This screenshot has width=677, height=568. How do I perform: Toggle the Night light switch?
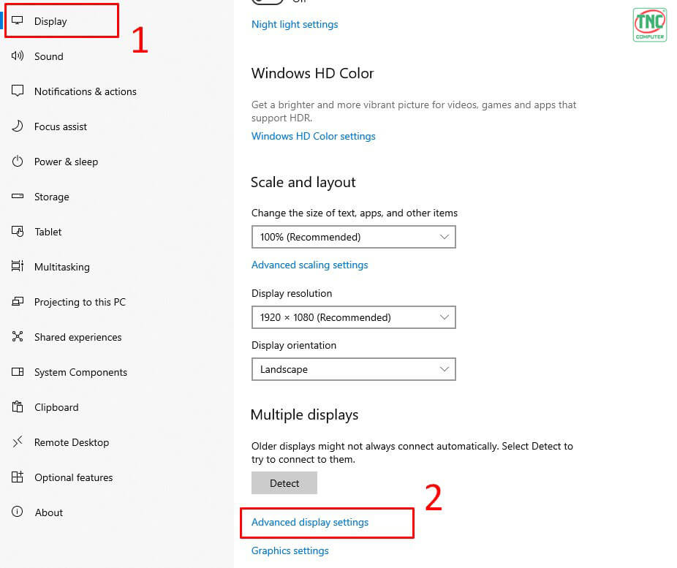pos(268,1)
